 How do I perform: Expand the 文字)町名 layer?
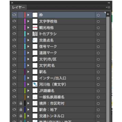(28, 66)
